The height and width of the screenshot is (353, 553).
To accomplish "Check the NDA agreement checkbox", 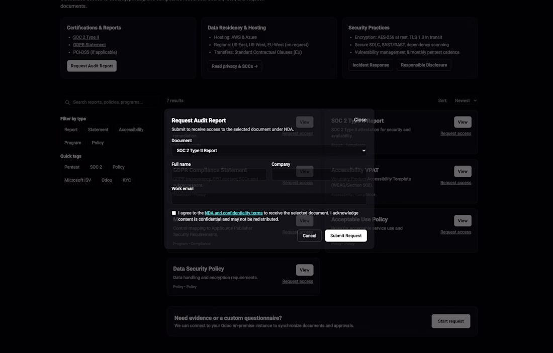I will [x=174, y=213].
